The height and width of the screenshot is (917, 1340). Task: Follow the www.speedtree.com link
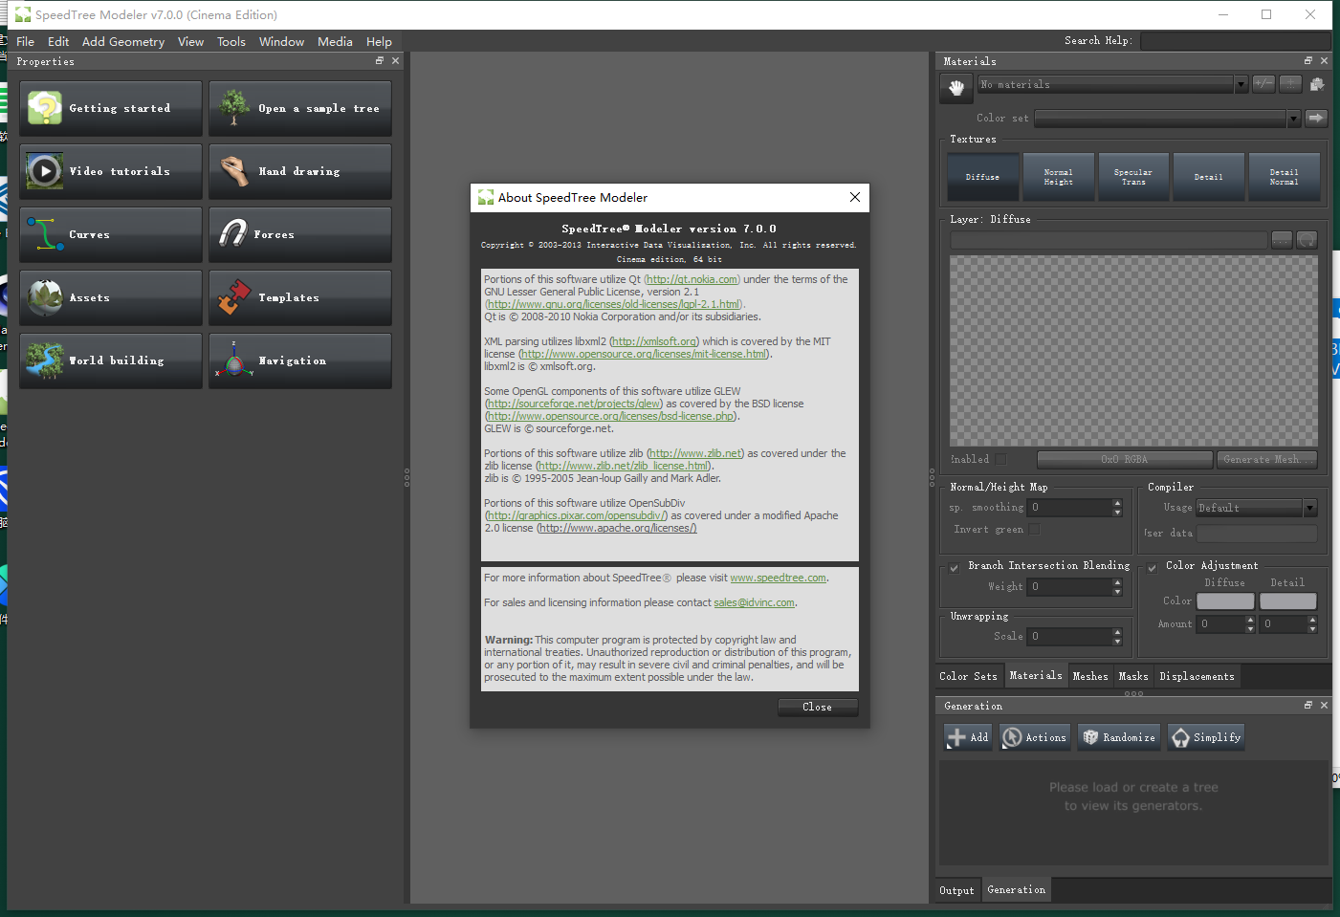pyautogui.click(x=778, y=578)
